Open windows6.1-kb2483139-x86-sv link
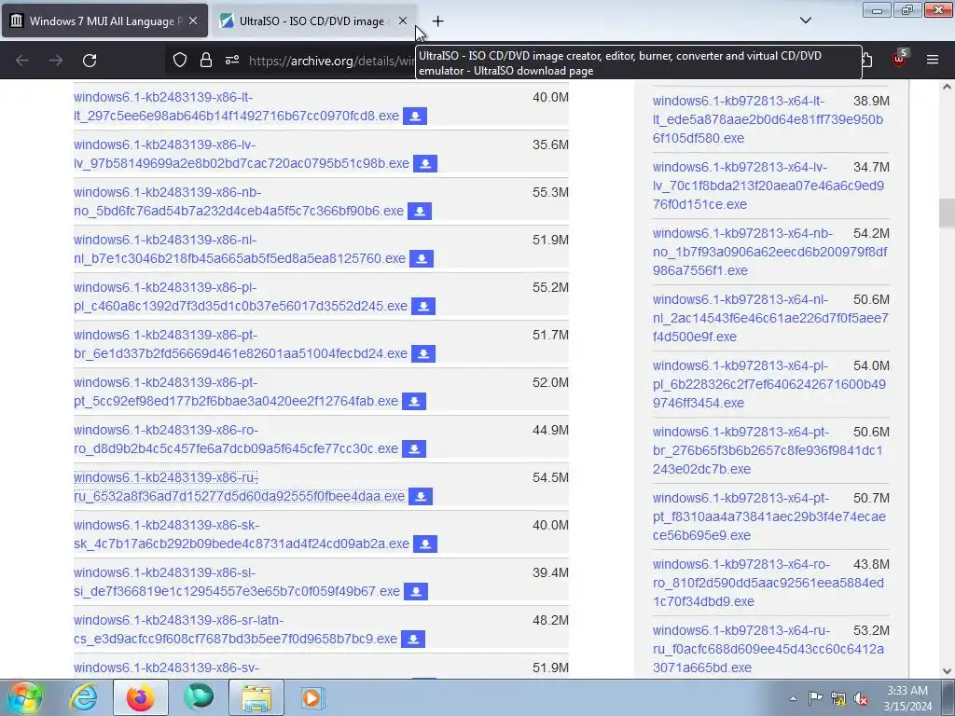 [x=166, y=668]
